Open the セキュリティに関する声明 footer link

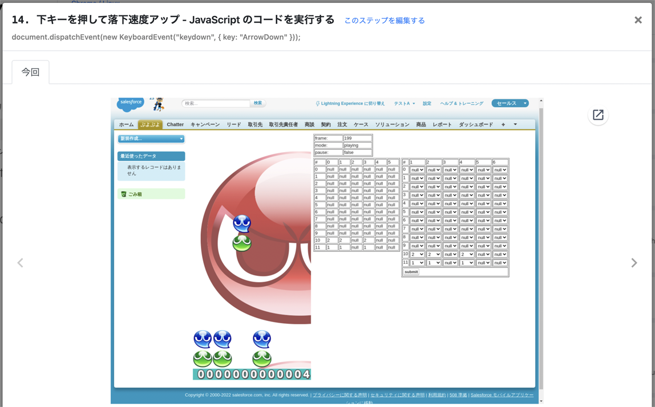tap(397, 395)
